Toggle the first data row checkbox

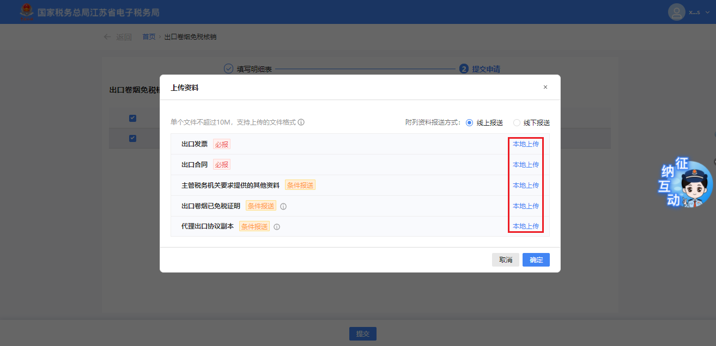132,138
